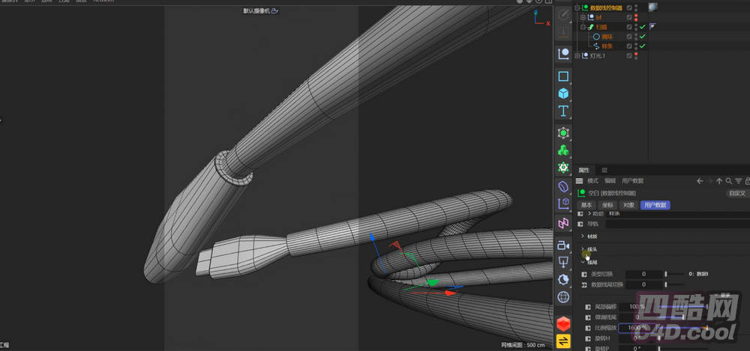Click the globe environment icon
The height and width of the screenshot is (351, 750).
563,297
